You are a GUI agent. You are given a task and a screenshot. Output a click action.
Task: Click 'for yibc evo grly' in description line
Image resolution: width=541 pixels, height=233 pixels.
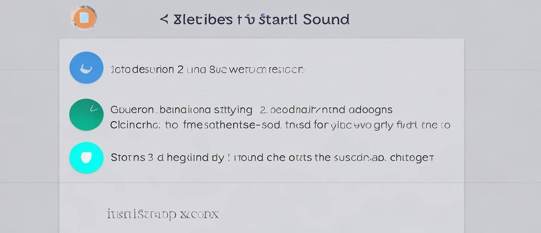click(352, 125)
